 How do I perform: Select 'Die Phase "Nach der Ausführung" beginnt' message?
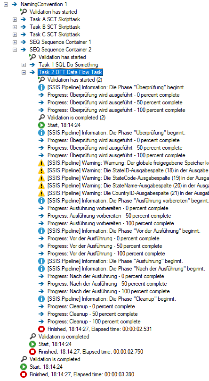(x=127, y=269)
